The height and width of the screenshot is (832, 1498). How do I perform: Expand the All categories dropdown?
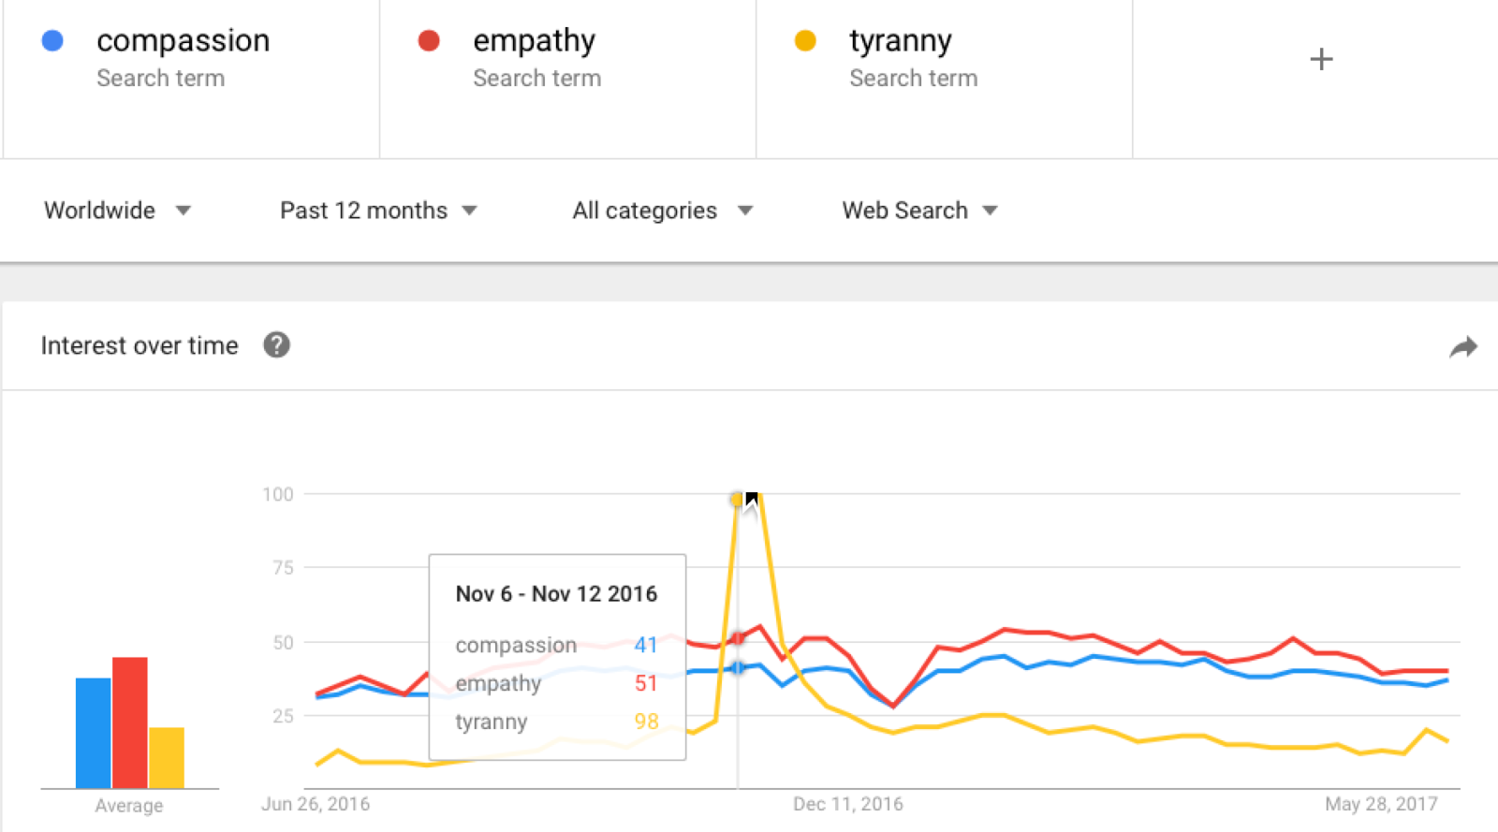662,211
